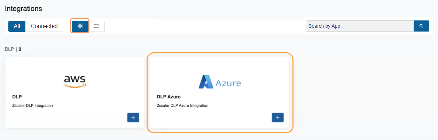Viewport: 438px width, 140px height.
Task: Click the magnifier search button
Action: [421, 26]
